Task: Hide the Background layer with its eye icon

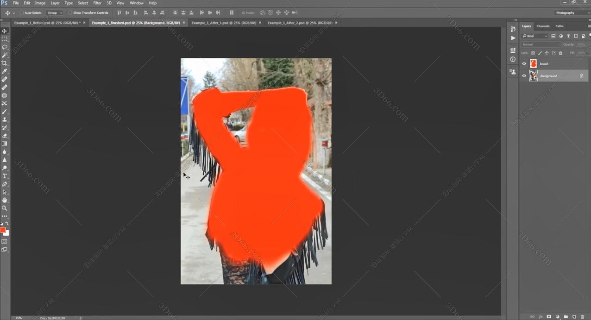Action: 524,76
